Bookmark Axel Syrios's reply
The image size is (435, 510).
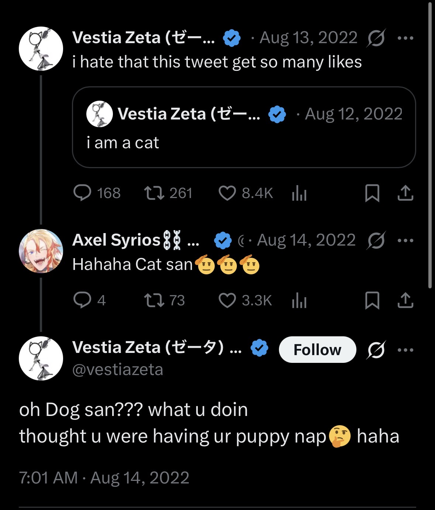point(372,300)
